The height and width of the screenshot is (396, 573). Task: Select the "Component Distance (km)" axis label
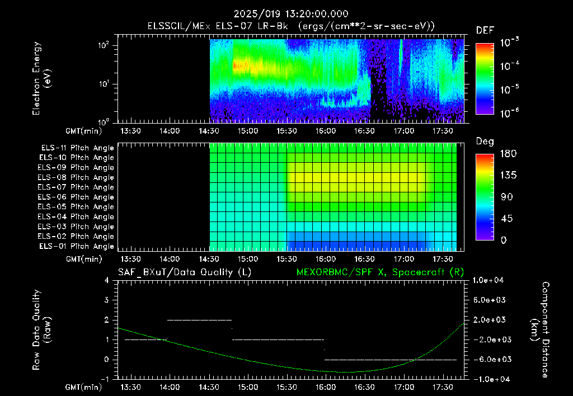pyautogui.click(x=540, y=330)
